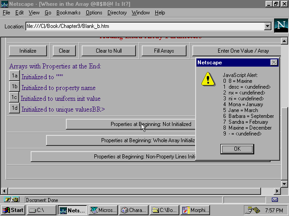This screenshot has width=289, height=216.
Task: Click the vertical scrollbar down arrow
Action: 284,184
